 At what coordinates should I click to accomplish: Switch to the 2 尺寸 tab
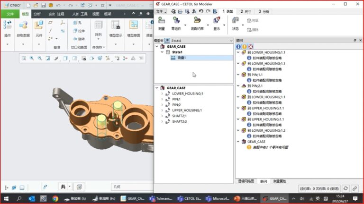tap(246, 11)
